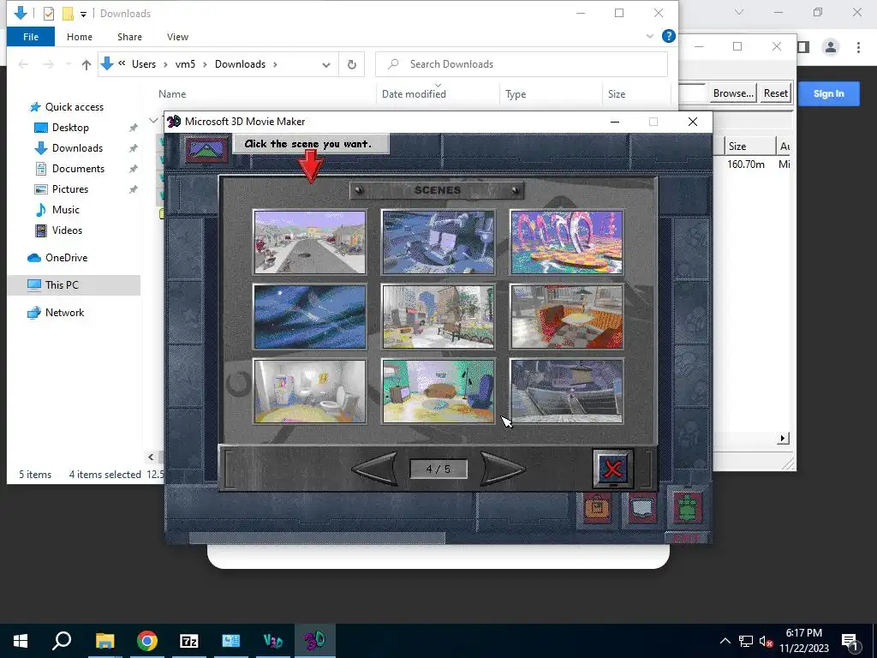Show hidden tray icons chevron
This screenshot has height=658, width=877.
tap(725, 641)
